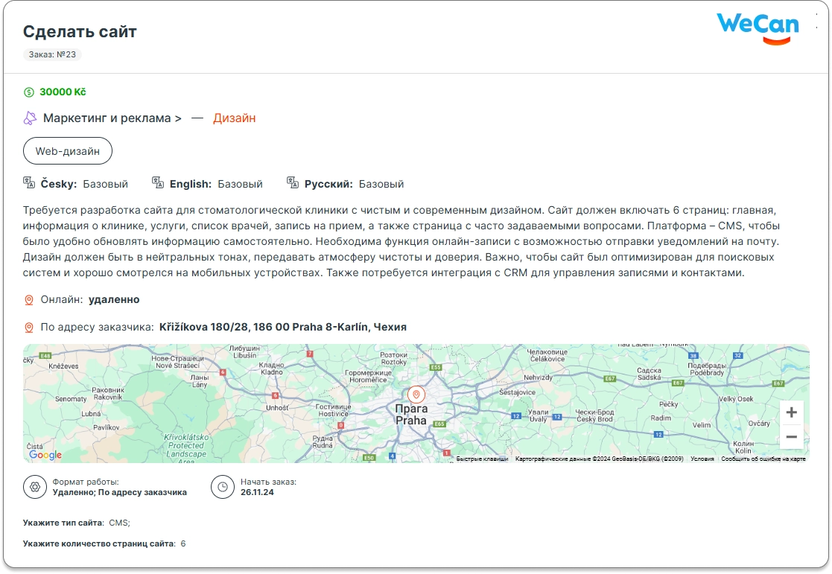
Task: Click the location pin beside Онлайн
Action: (29, 300)
